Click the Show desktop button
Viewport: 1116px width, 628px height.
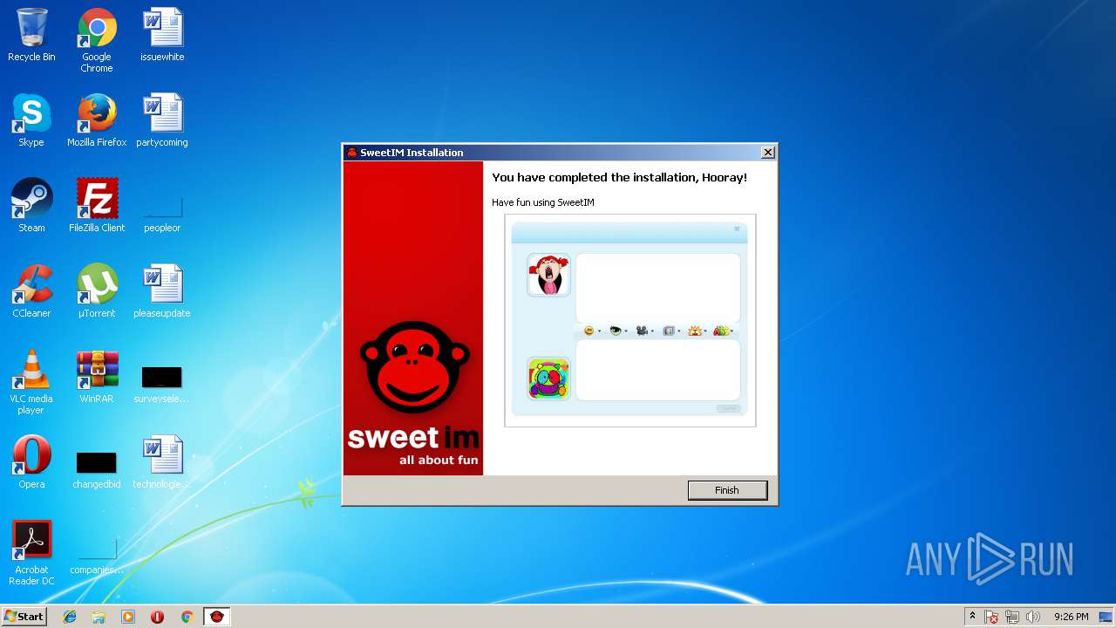pyautogui.click(x=1106, y=617)
